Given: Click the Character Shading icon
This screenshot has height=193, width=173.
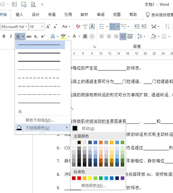Looking at the screenshot, I should pyautogui.click(x=85, y=36).
